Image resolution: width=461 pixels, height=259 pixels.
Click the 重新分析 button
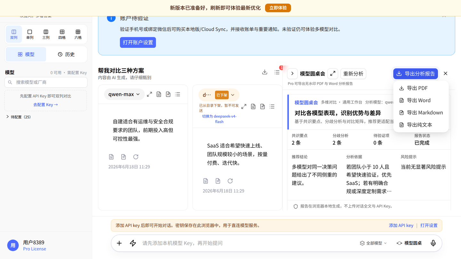(353, 74)
